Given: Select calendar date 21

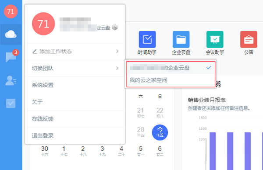Looking at the screenshot, I should coord(141,112).
